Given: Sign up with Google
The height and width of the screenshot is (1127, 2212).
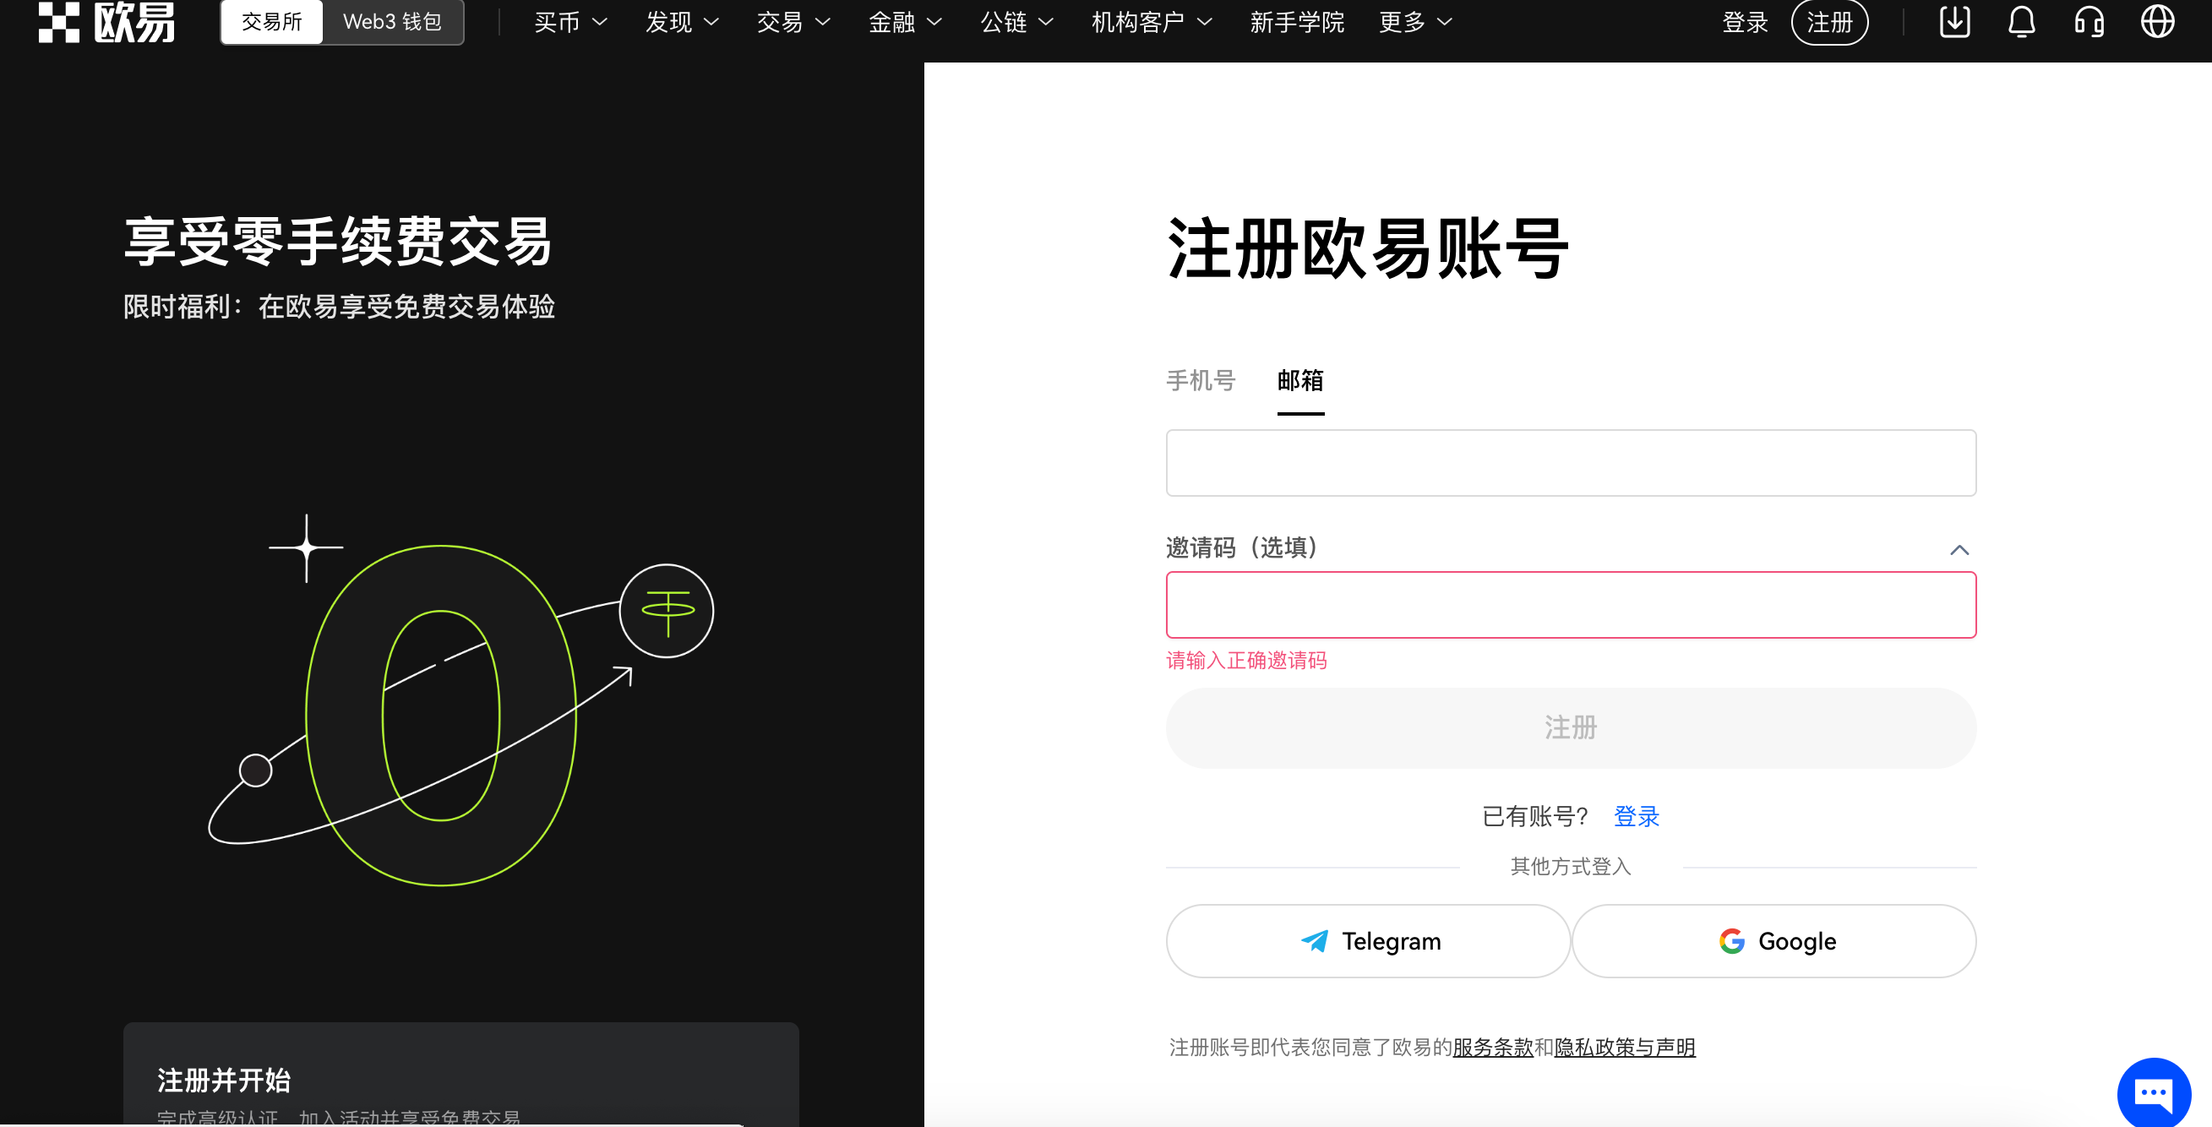Looking at the screenshot, I should tap(1774, 941).
